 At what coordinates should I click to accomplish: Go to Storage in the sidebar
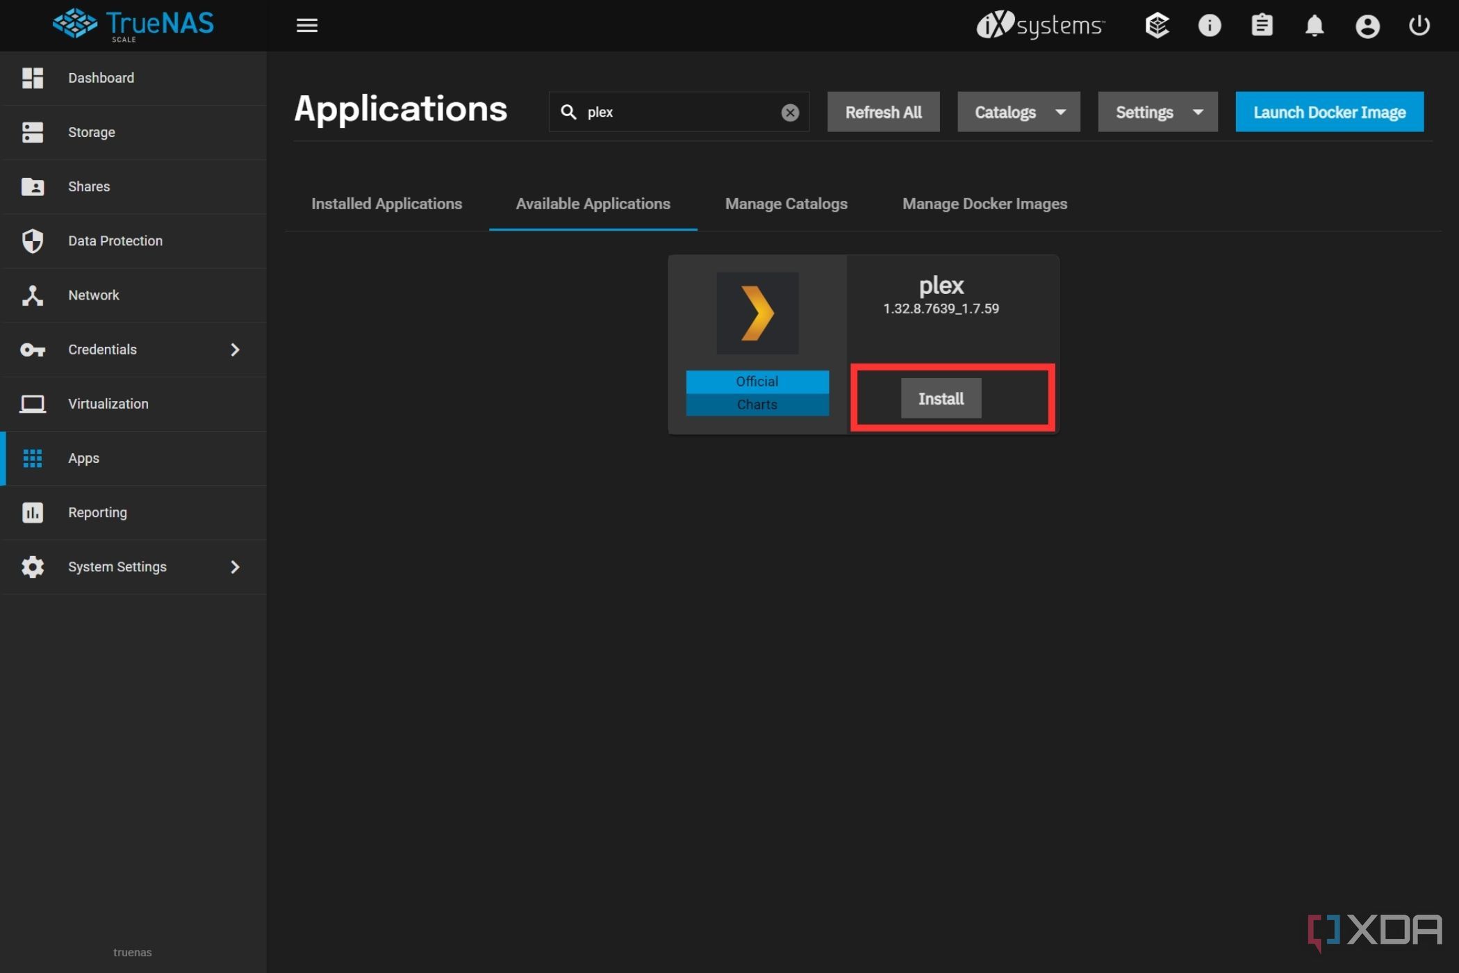pyautogui.click(x=133, y=132)
